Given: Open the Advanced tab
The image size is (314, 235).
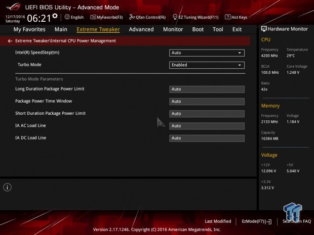Looking at the screenshot, I should click(141, 29).
